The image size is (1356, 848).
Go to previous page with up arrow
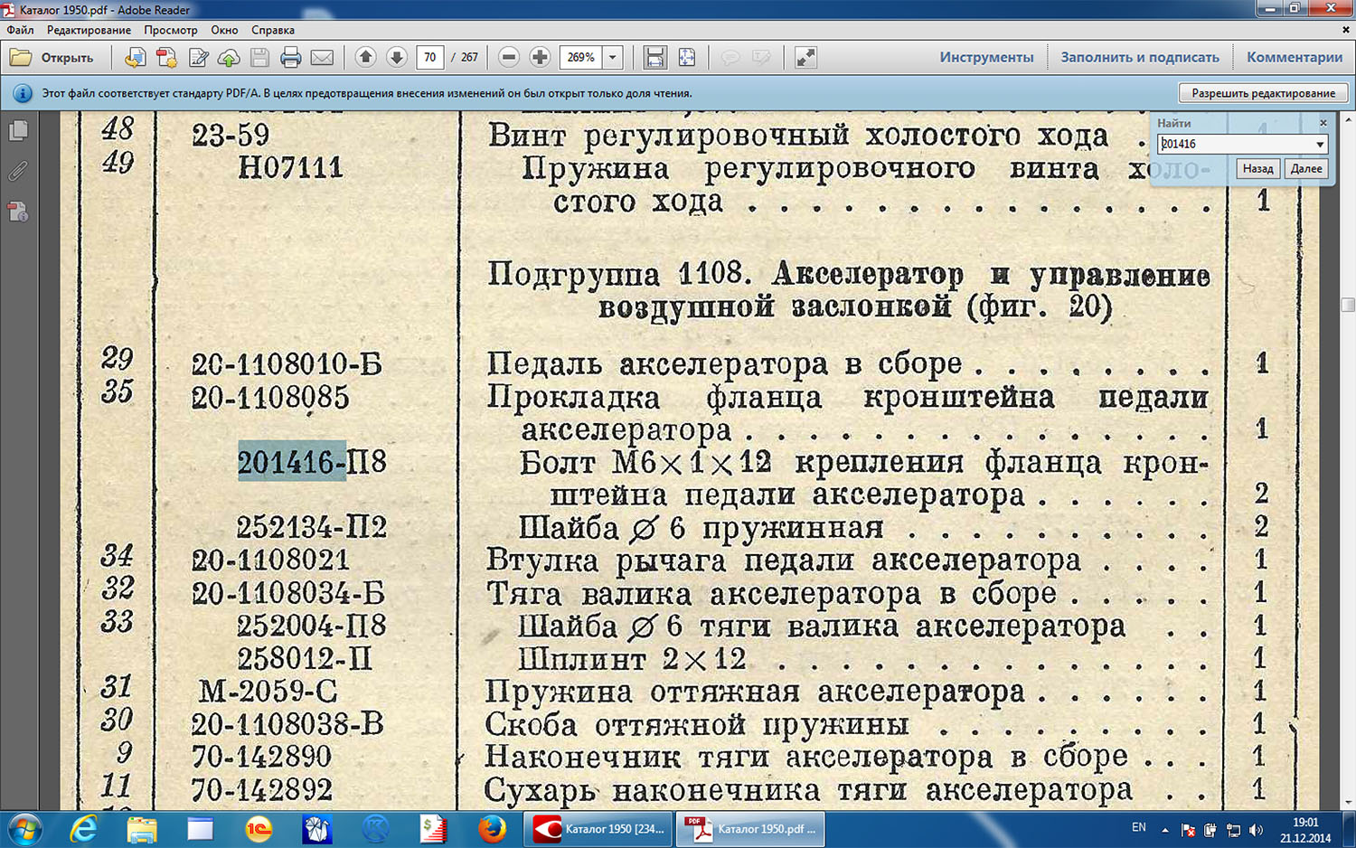365,57
